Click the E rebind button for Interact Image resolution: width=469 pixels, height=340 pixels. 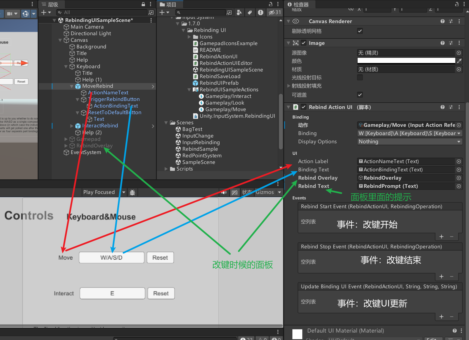click(x=112, y=294)
